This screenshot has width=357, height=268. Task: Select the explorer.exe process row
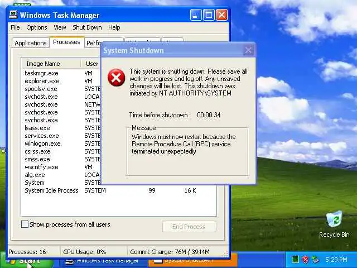pos(61,81)
